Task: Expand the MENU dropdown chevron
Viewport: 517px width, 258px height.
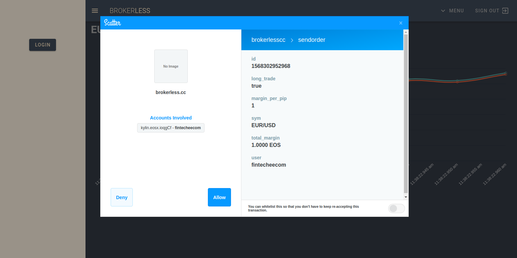Action: coord(443,11)
